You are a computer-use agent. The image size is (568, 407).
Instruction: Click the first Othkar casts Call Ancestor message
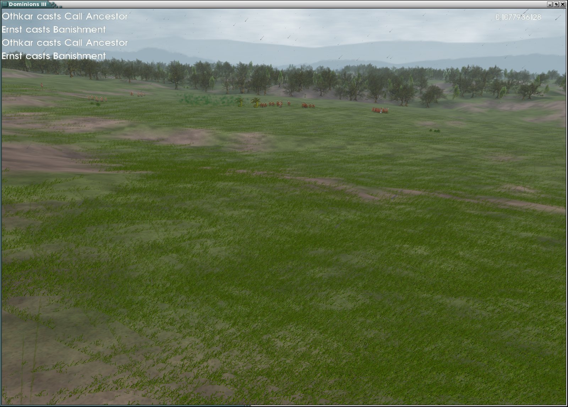tap(65, 16)
